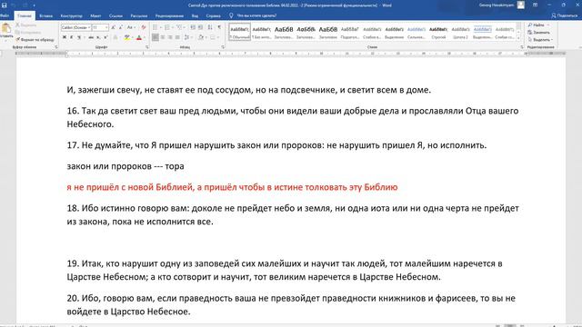Screen dimensions: 582x327
Task: Center the paragraph text
Action: click(163, 37)
